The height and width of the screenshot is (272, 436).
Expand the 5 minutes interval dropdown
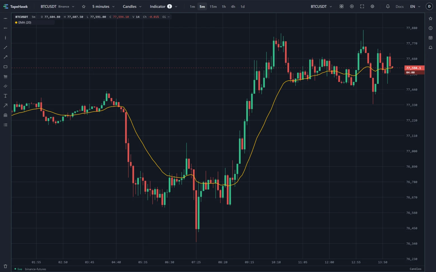103,6
